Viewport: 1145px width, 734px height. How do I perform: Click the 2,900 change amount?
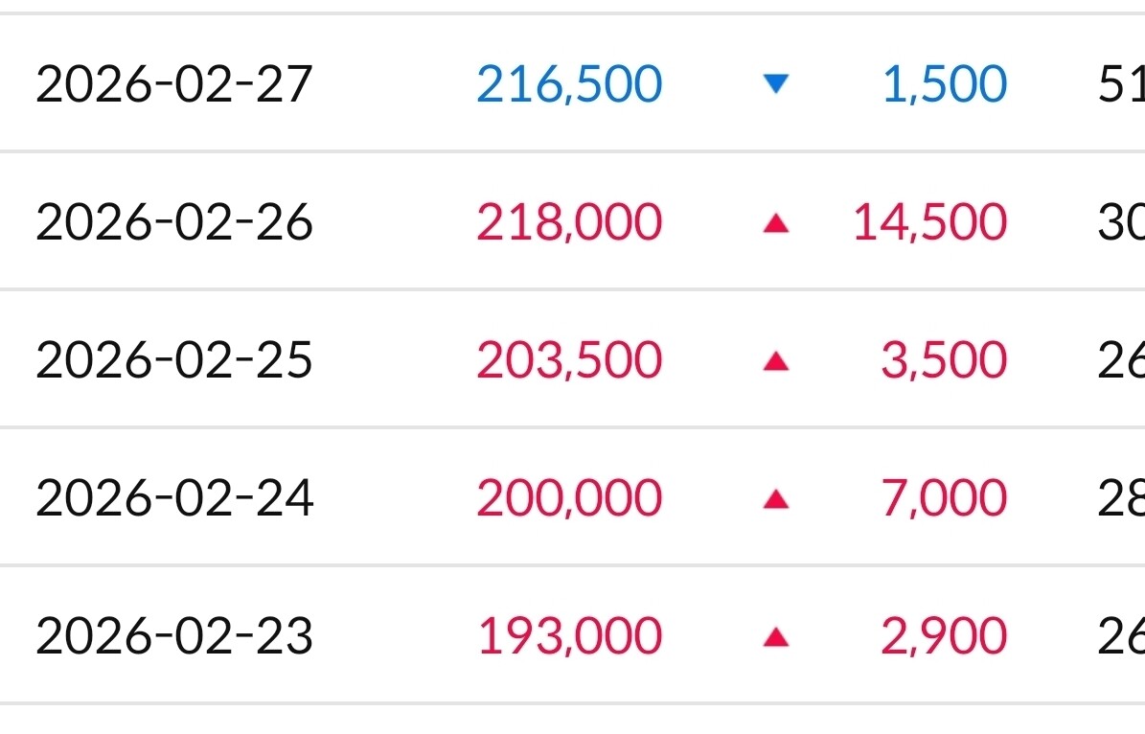tap(944, 636)
